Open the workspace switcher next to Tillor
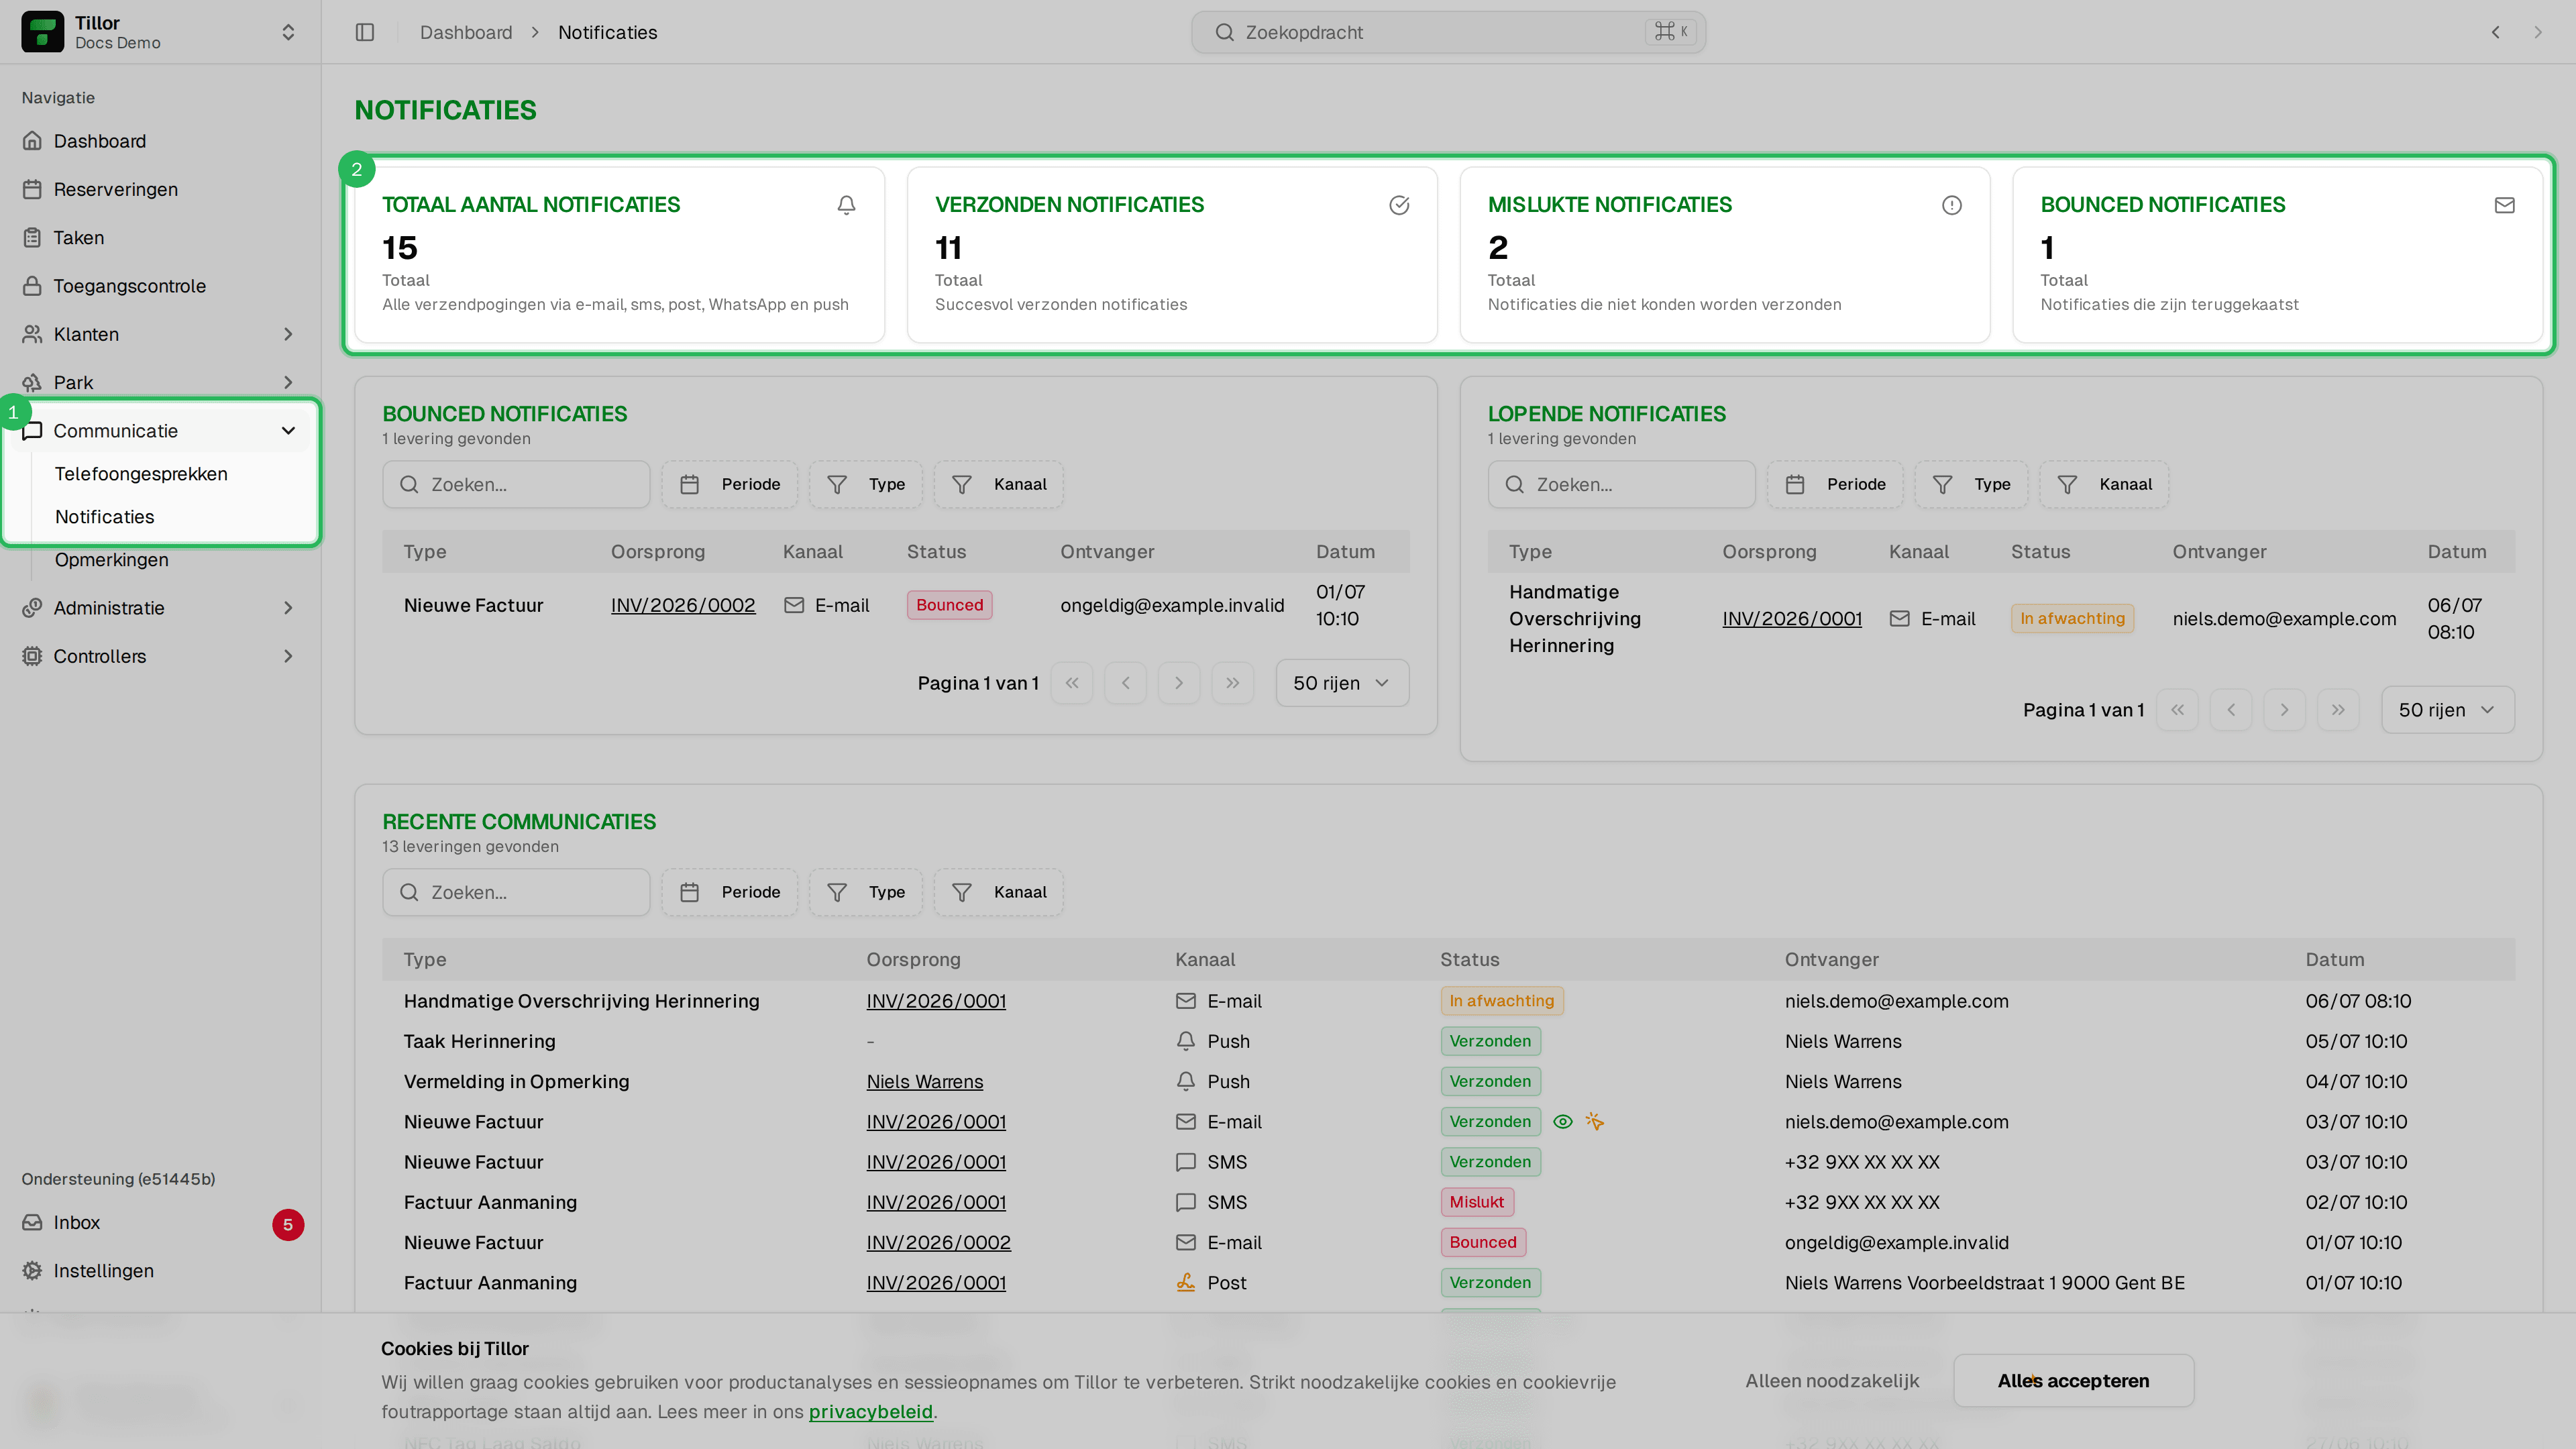2576x1449 pixels. coord(288,32)
